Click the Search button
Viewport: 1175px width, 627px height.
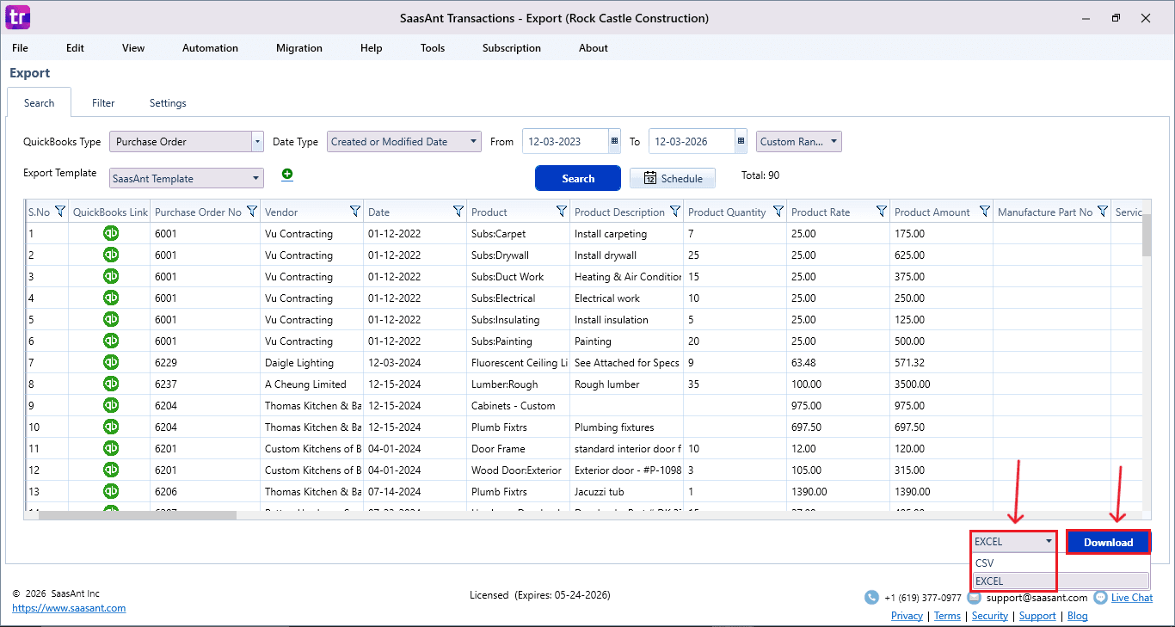(x=577, y=178)
